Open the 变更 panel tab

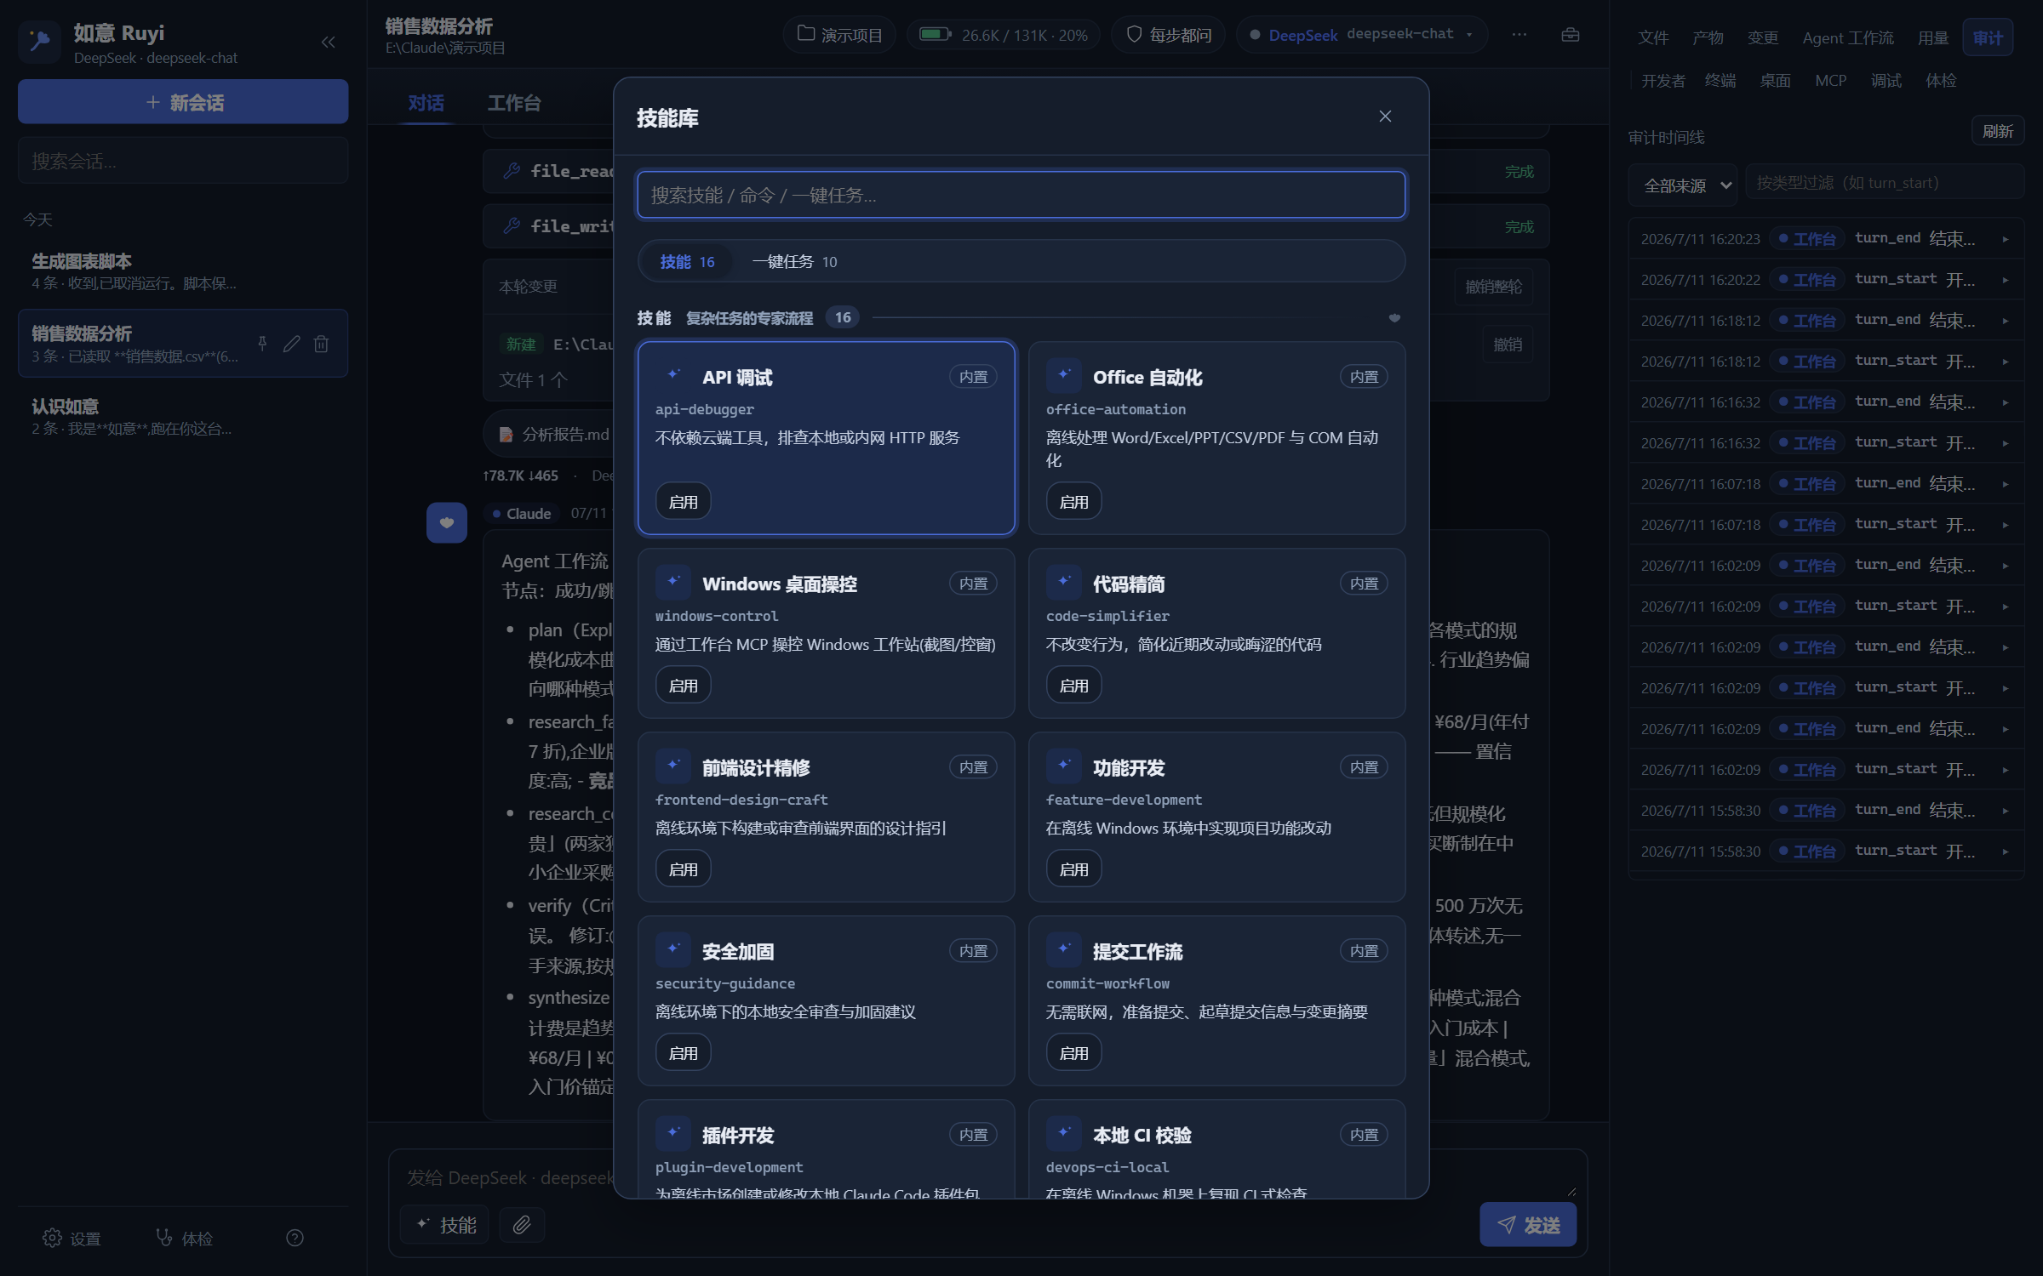[x=1763, y=37]
